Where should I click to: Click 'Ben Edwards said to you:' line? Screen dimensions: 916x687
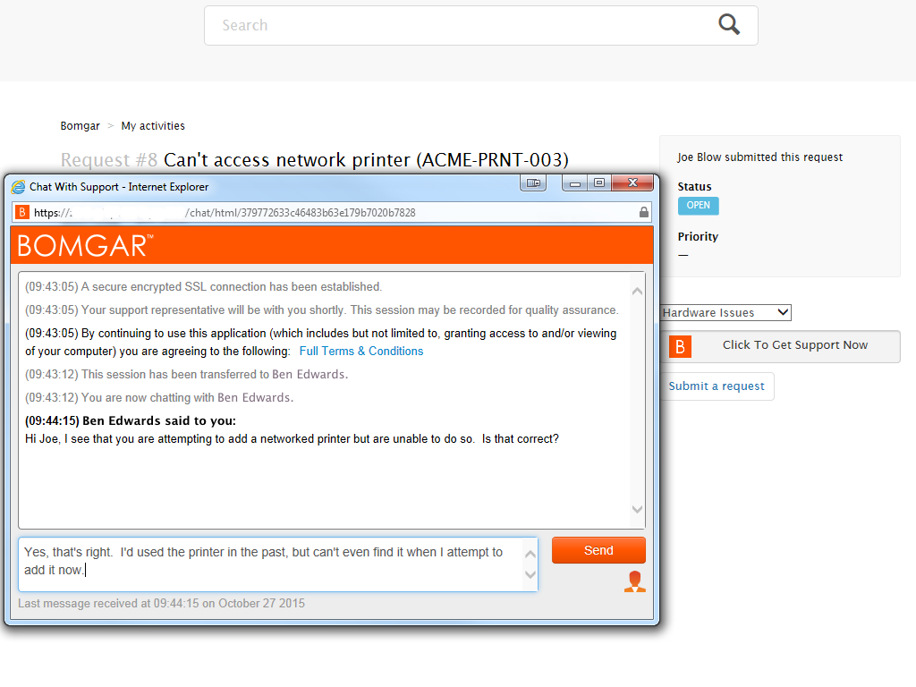[131, 420]
